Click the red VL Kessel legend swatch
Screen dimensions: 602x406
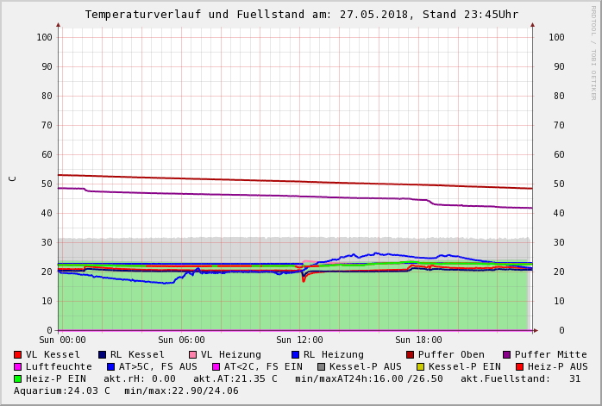coord(18,354)
